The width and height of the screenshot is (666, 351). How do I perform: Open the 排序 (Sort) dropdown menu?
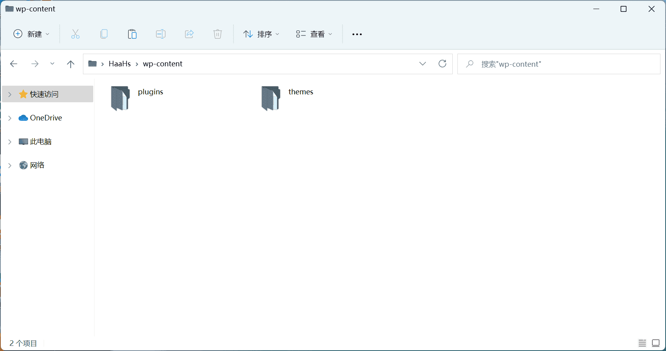pyautogui.click(x=262, y=34)
